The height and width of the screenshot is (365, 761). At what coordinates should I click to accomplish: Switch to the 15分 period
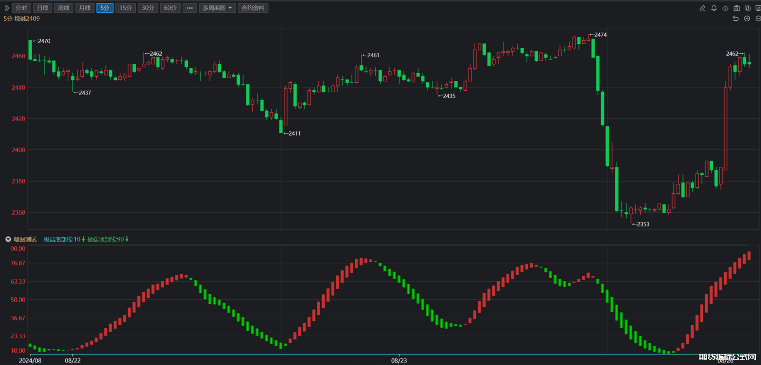click(x=125, y=8)
